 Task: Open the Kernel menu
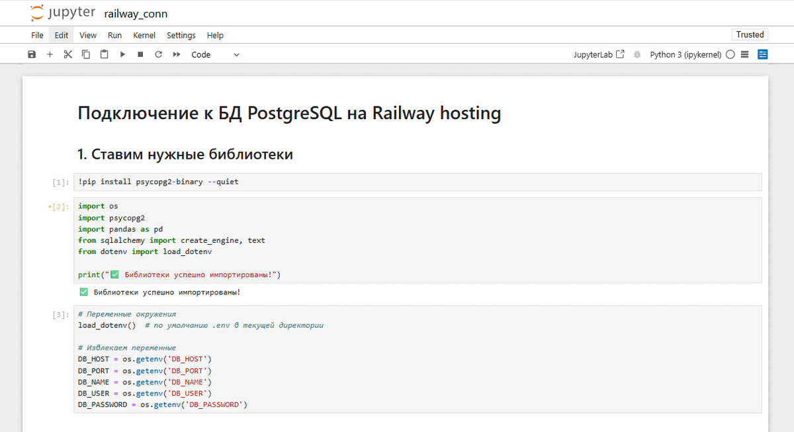click(x=144, y=35)
